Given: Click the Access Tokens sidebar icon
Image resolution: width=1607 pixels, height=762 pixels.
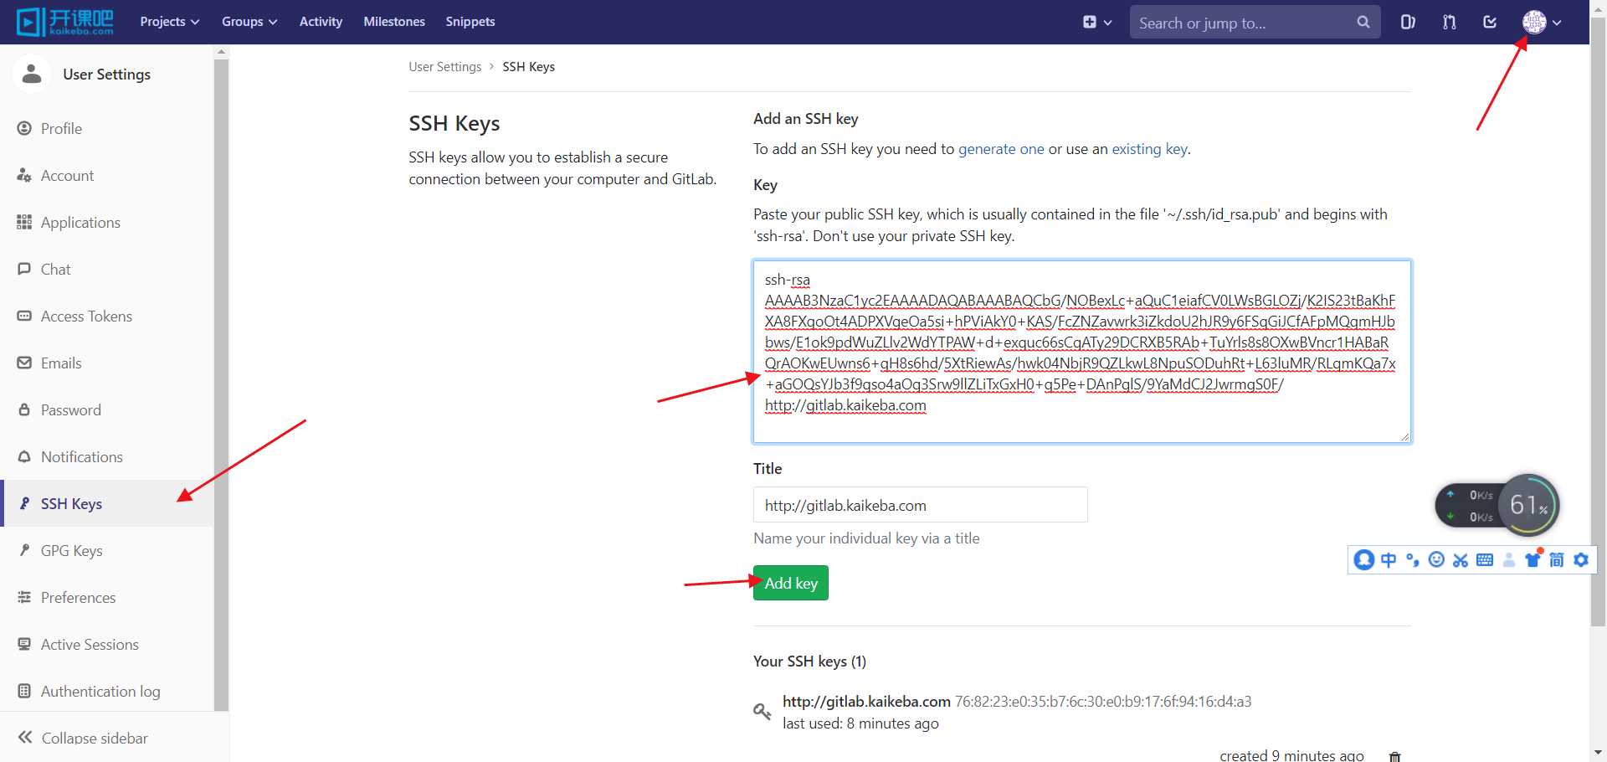Looking at the screenshot, I should 24,316.
